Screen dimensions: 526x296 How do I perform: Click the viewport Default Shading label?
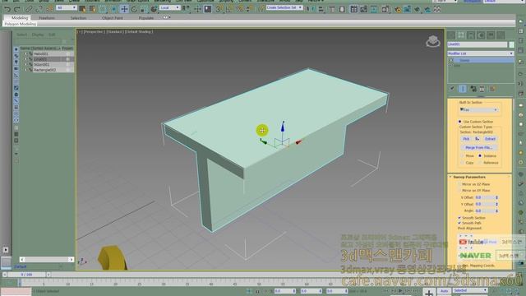139,31
